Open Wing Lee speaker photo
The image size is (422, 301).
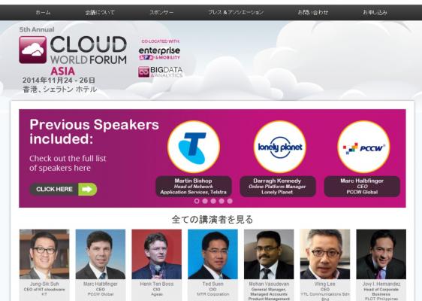(325, 254)
